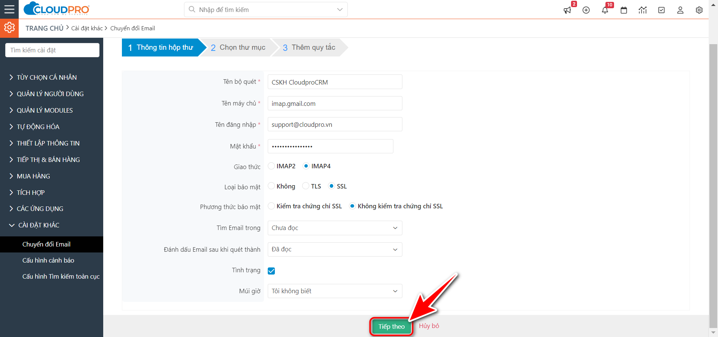Click the Tiếp theo button
Screen dimensions: 718x337
pos(392,327)
